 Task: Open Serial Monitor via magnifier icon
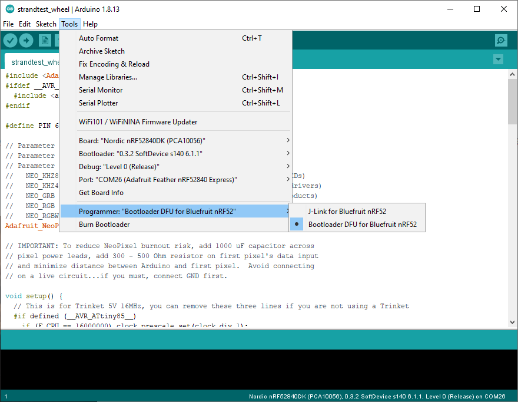click(501, 40)
